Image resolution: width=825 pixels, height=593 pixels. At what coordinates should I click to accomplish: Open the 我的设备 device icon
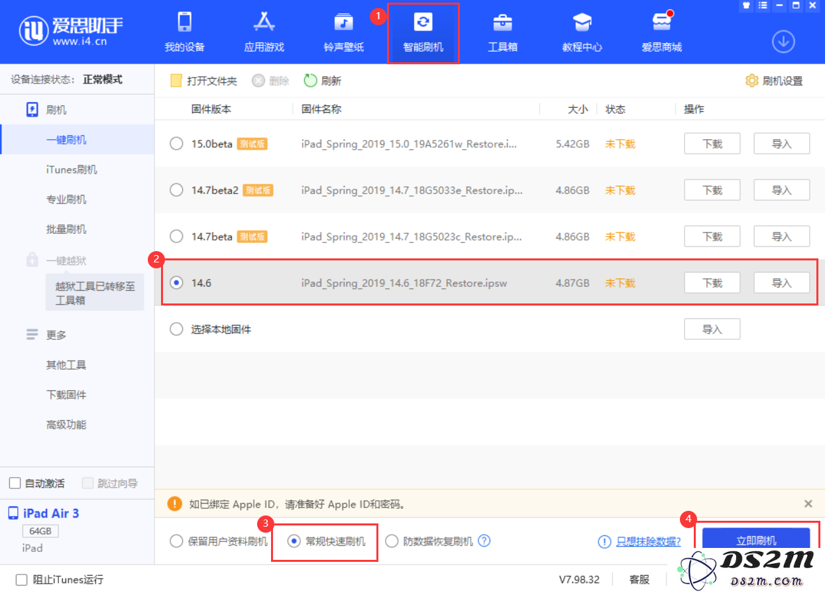tap(185, 23)
